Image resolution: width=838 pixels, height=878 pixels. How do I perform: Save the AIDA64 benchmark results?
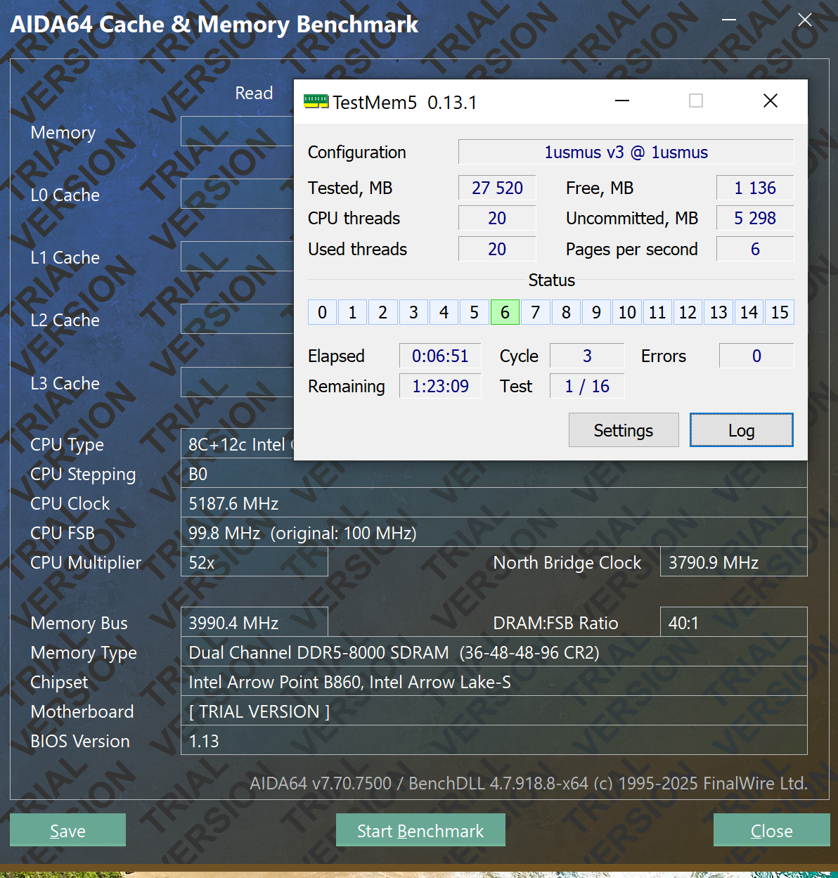click(x=67, y=830)
